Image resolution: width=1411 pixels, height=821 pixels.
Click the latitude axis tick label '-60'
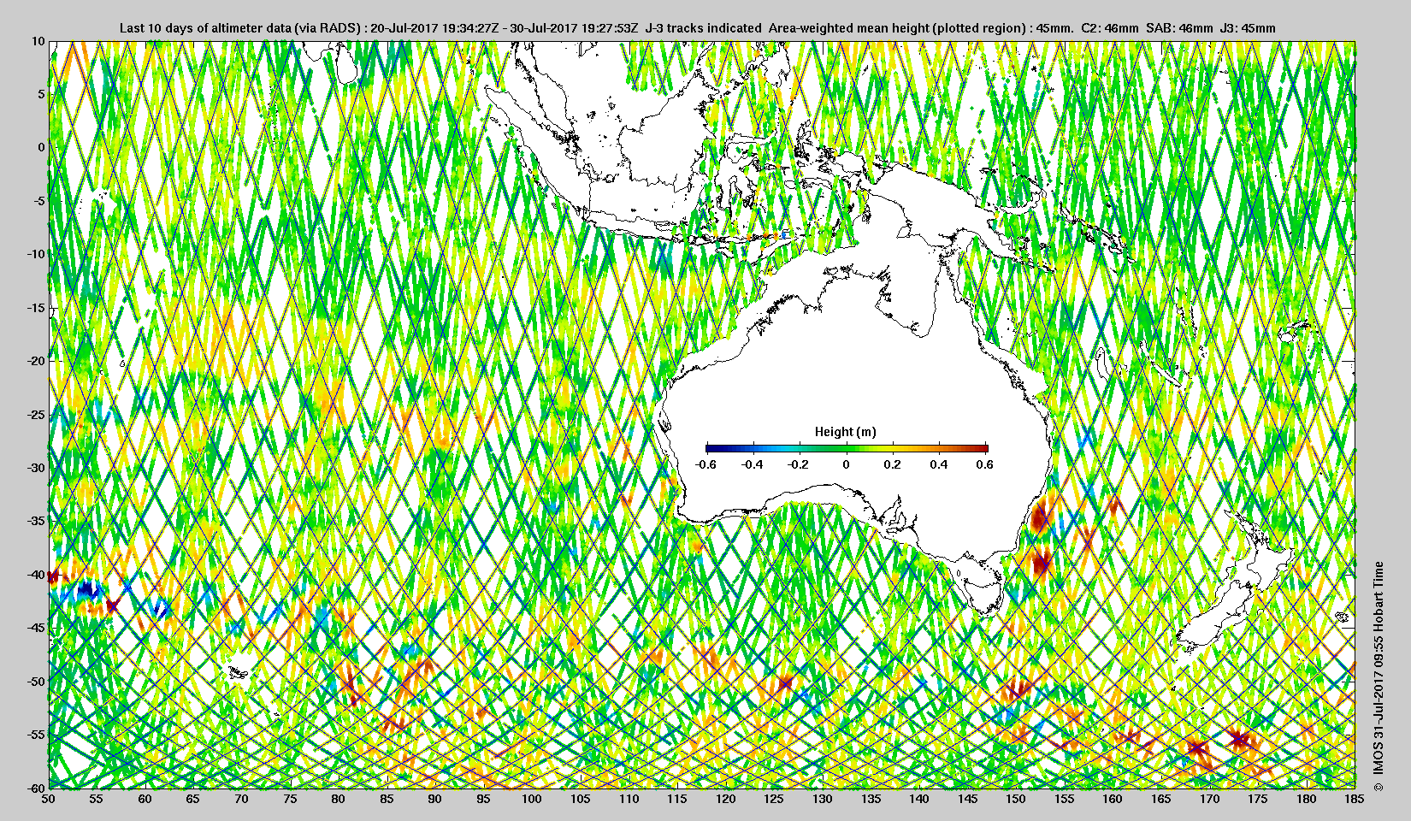36,788
